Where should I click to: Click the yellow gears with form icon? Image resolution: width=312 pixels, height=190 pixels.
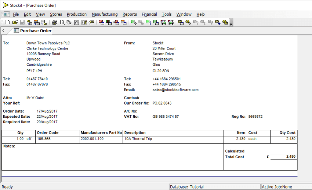pos(181,22)
